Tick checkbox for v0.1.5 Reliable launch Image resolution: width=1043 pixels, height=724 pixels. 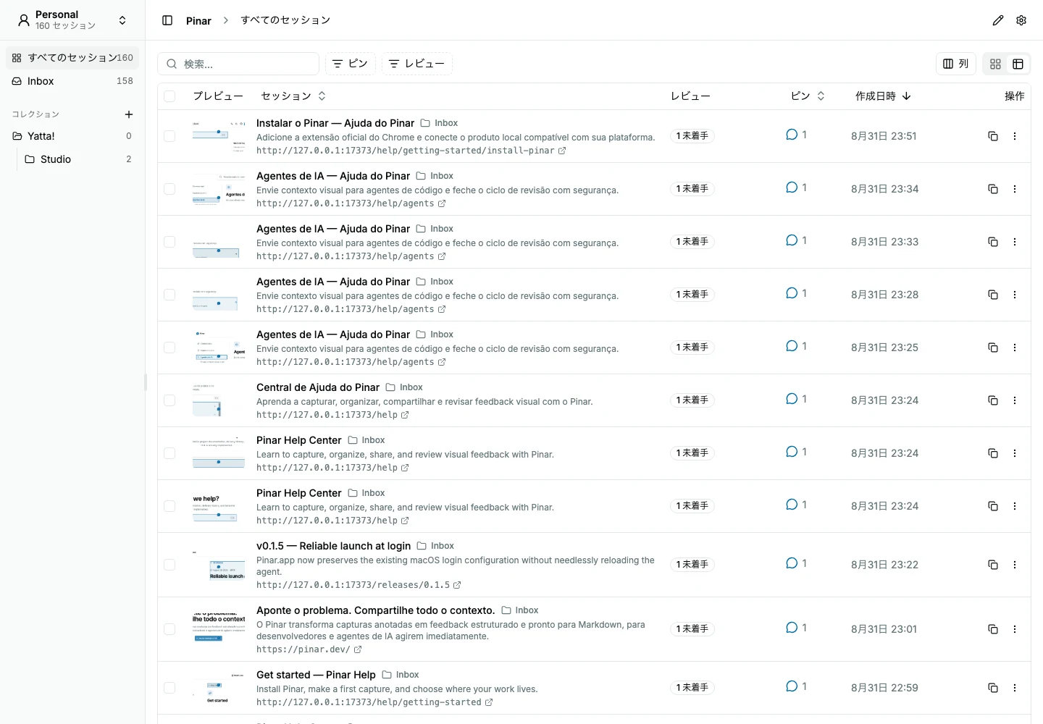[169, 565]
